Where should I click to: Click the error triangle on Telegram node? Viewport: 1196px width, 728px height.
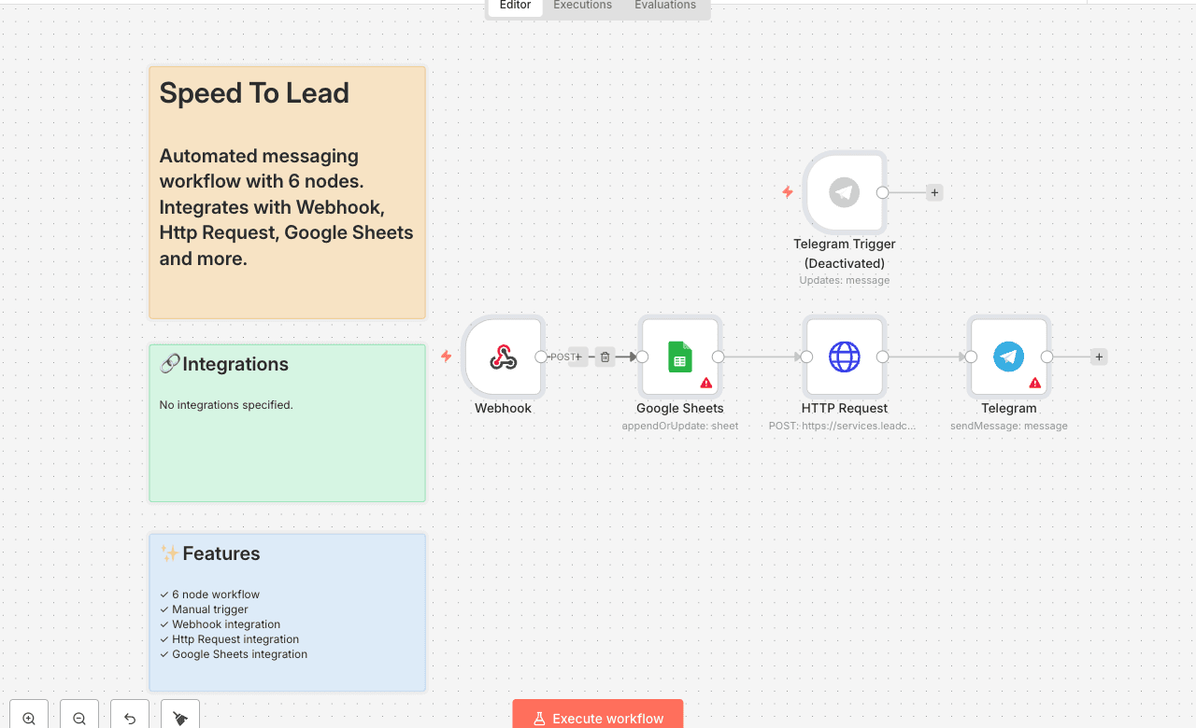coord(1035,383)
